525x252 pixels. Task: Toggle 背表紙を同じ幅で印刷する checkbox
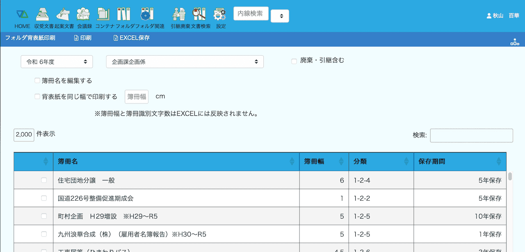tap(37, 97)
